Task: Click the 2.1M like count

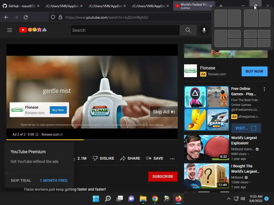Action: point(82,158)
